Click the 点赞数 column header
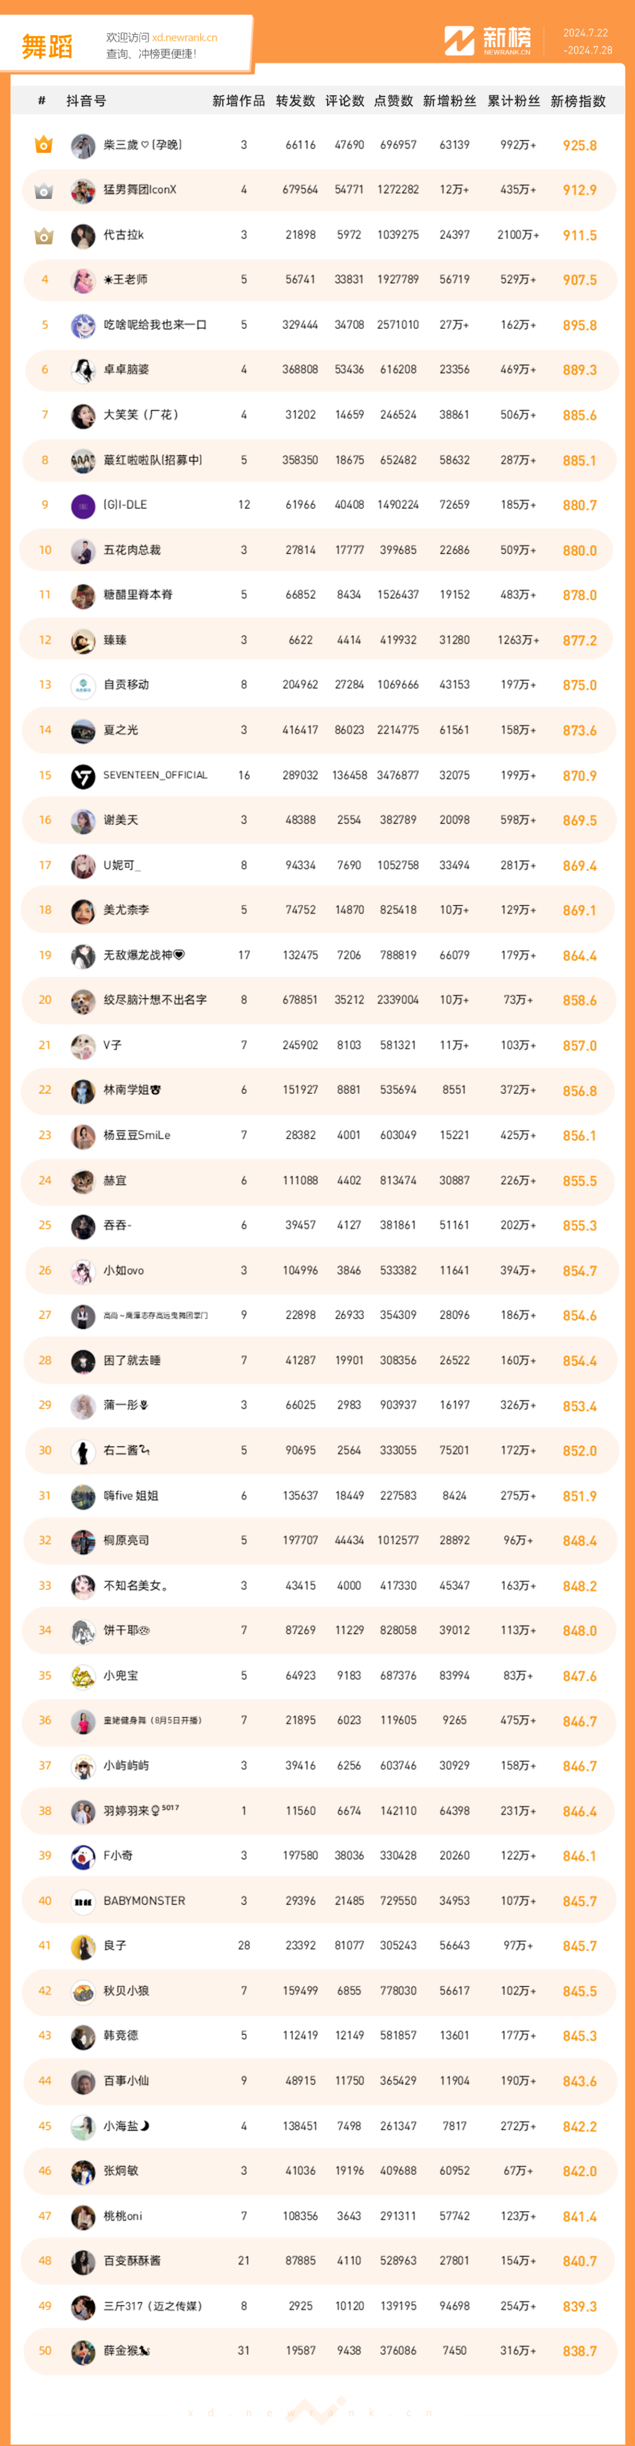This screenshot has height=2446, width=635. [393, 101]
